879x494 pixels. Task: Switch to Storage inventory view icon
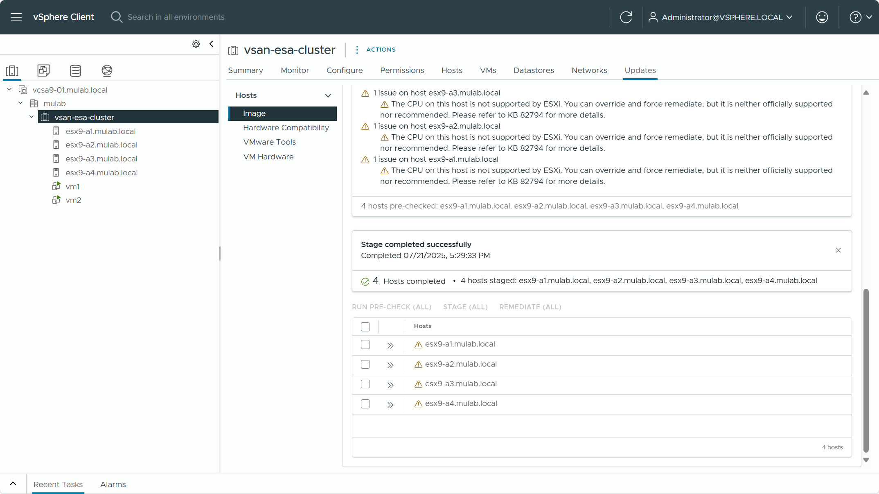click(75, 70)
